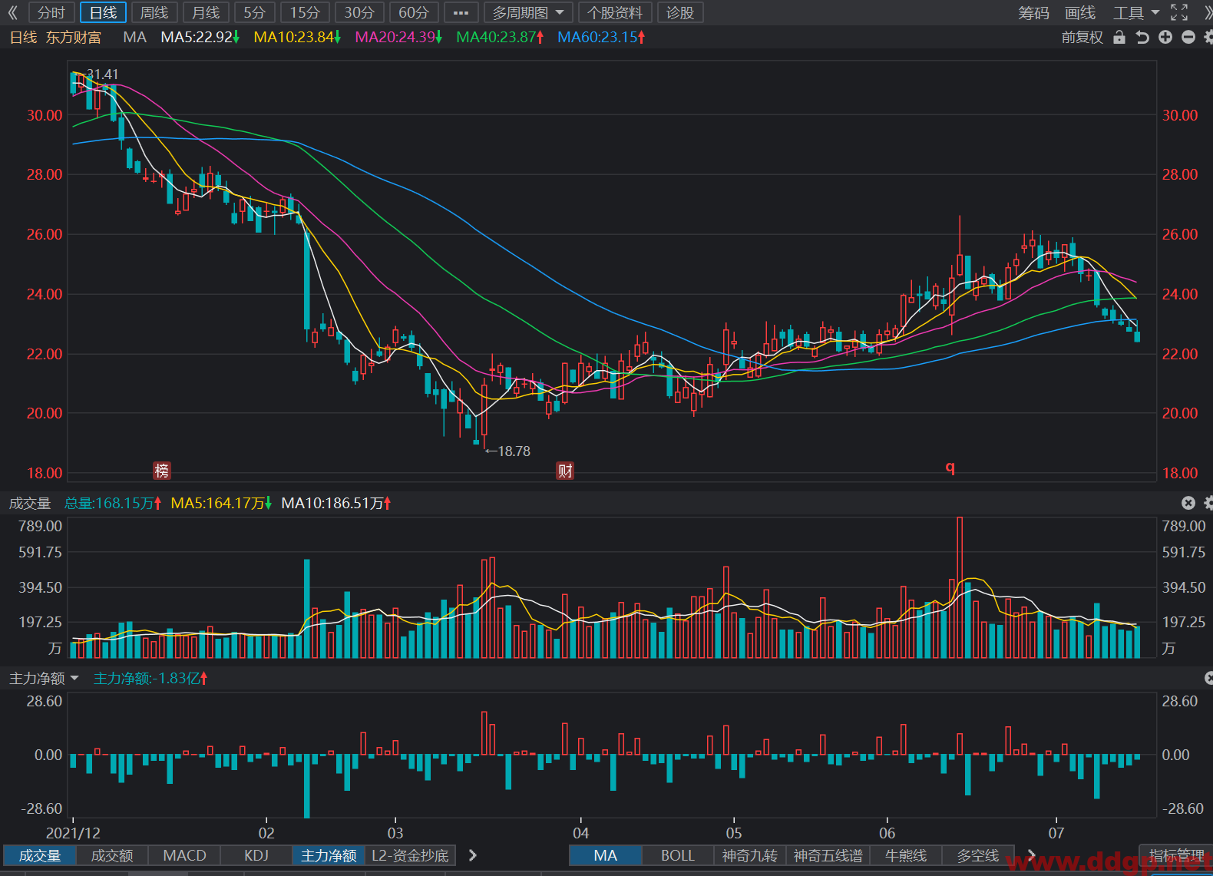Click the 2021/12 date axis label

(x=73, y=833)
